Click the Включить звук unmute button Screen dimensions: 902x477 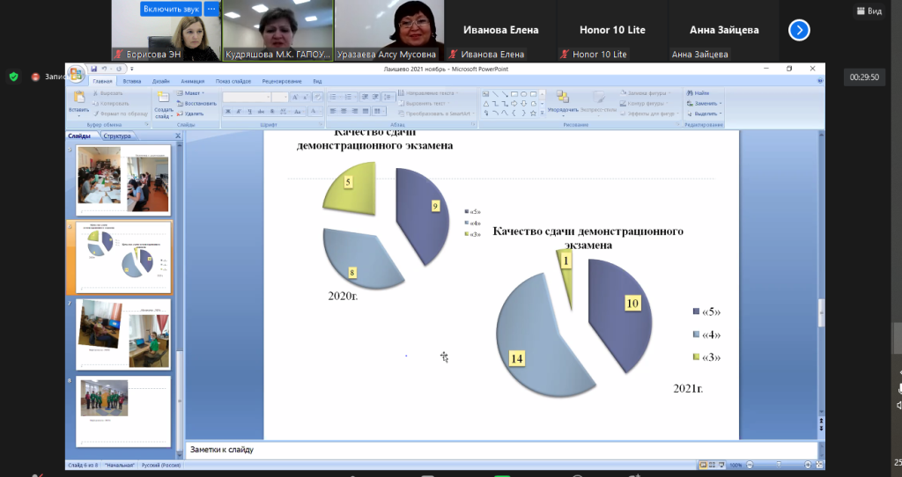click(171, 9)
